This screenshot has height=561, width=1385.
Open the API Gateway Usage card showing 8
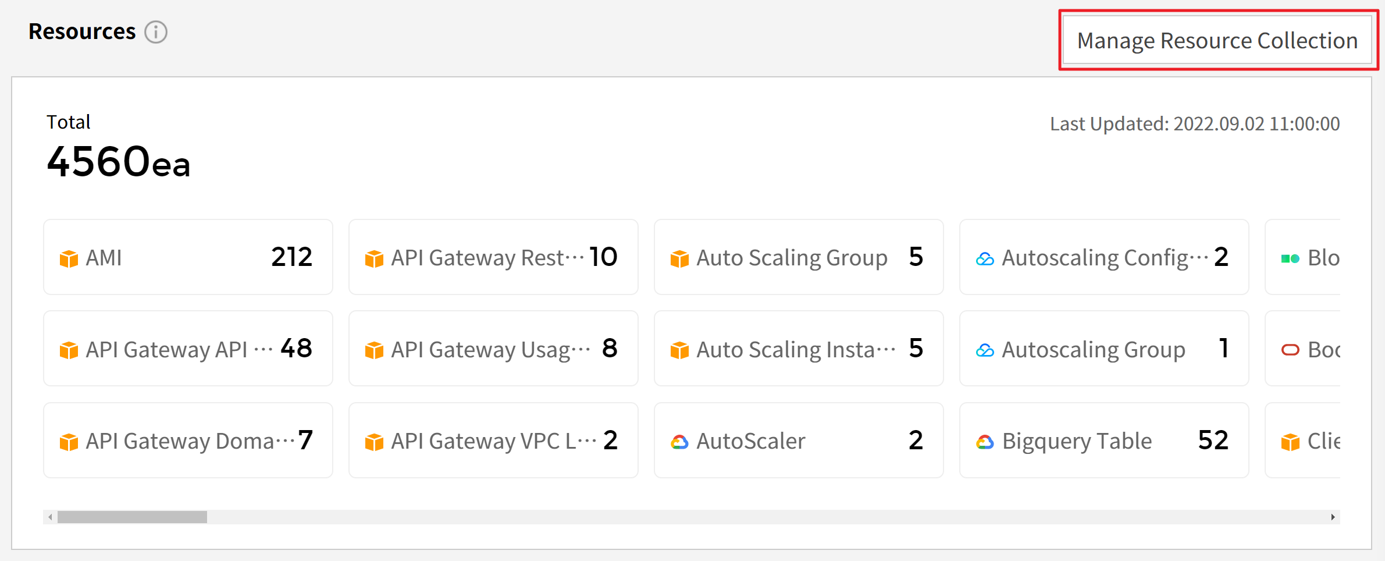click(x=493, y=349)
